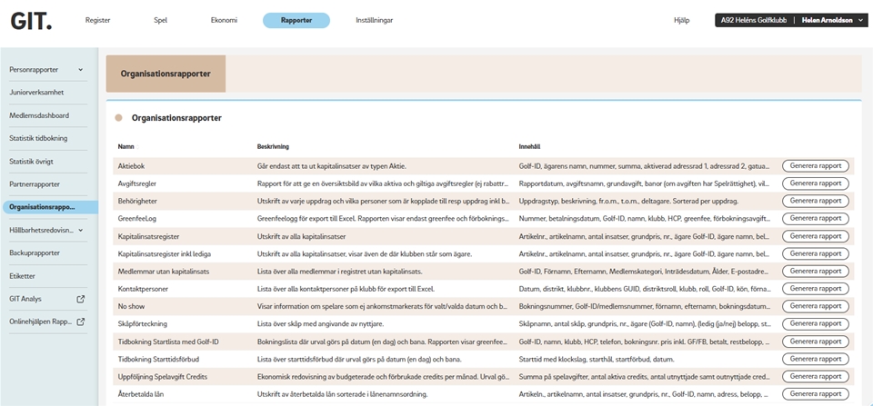Image resolution: width=873 pixels, height=406 pixels.
Task: Click the GIT logo
Action: click(28, 21)
